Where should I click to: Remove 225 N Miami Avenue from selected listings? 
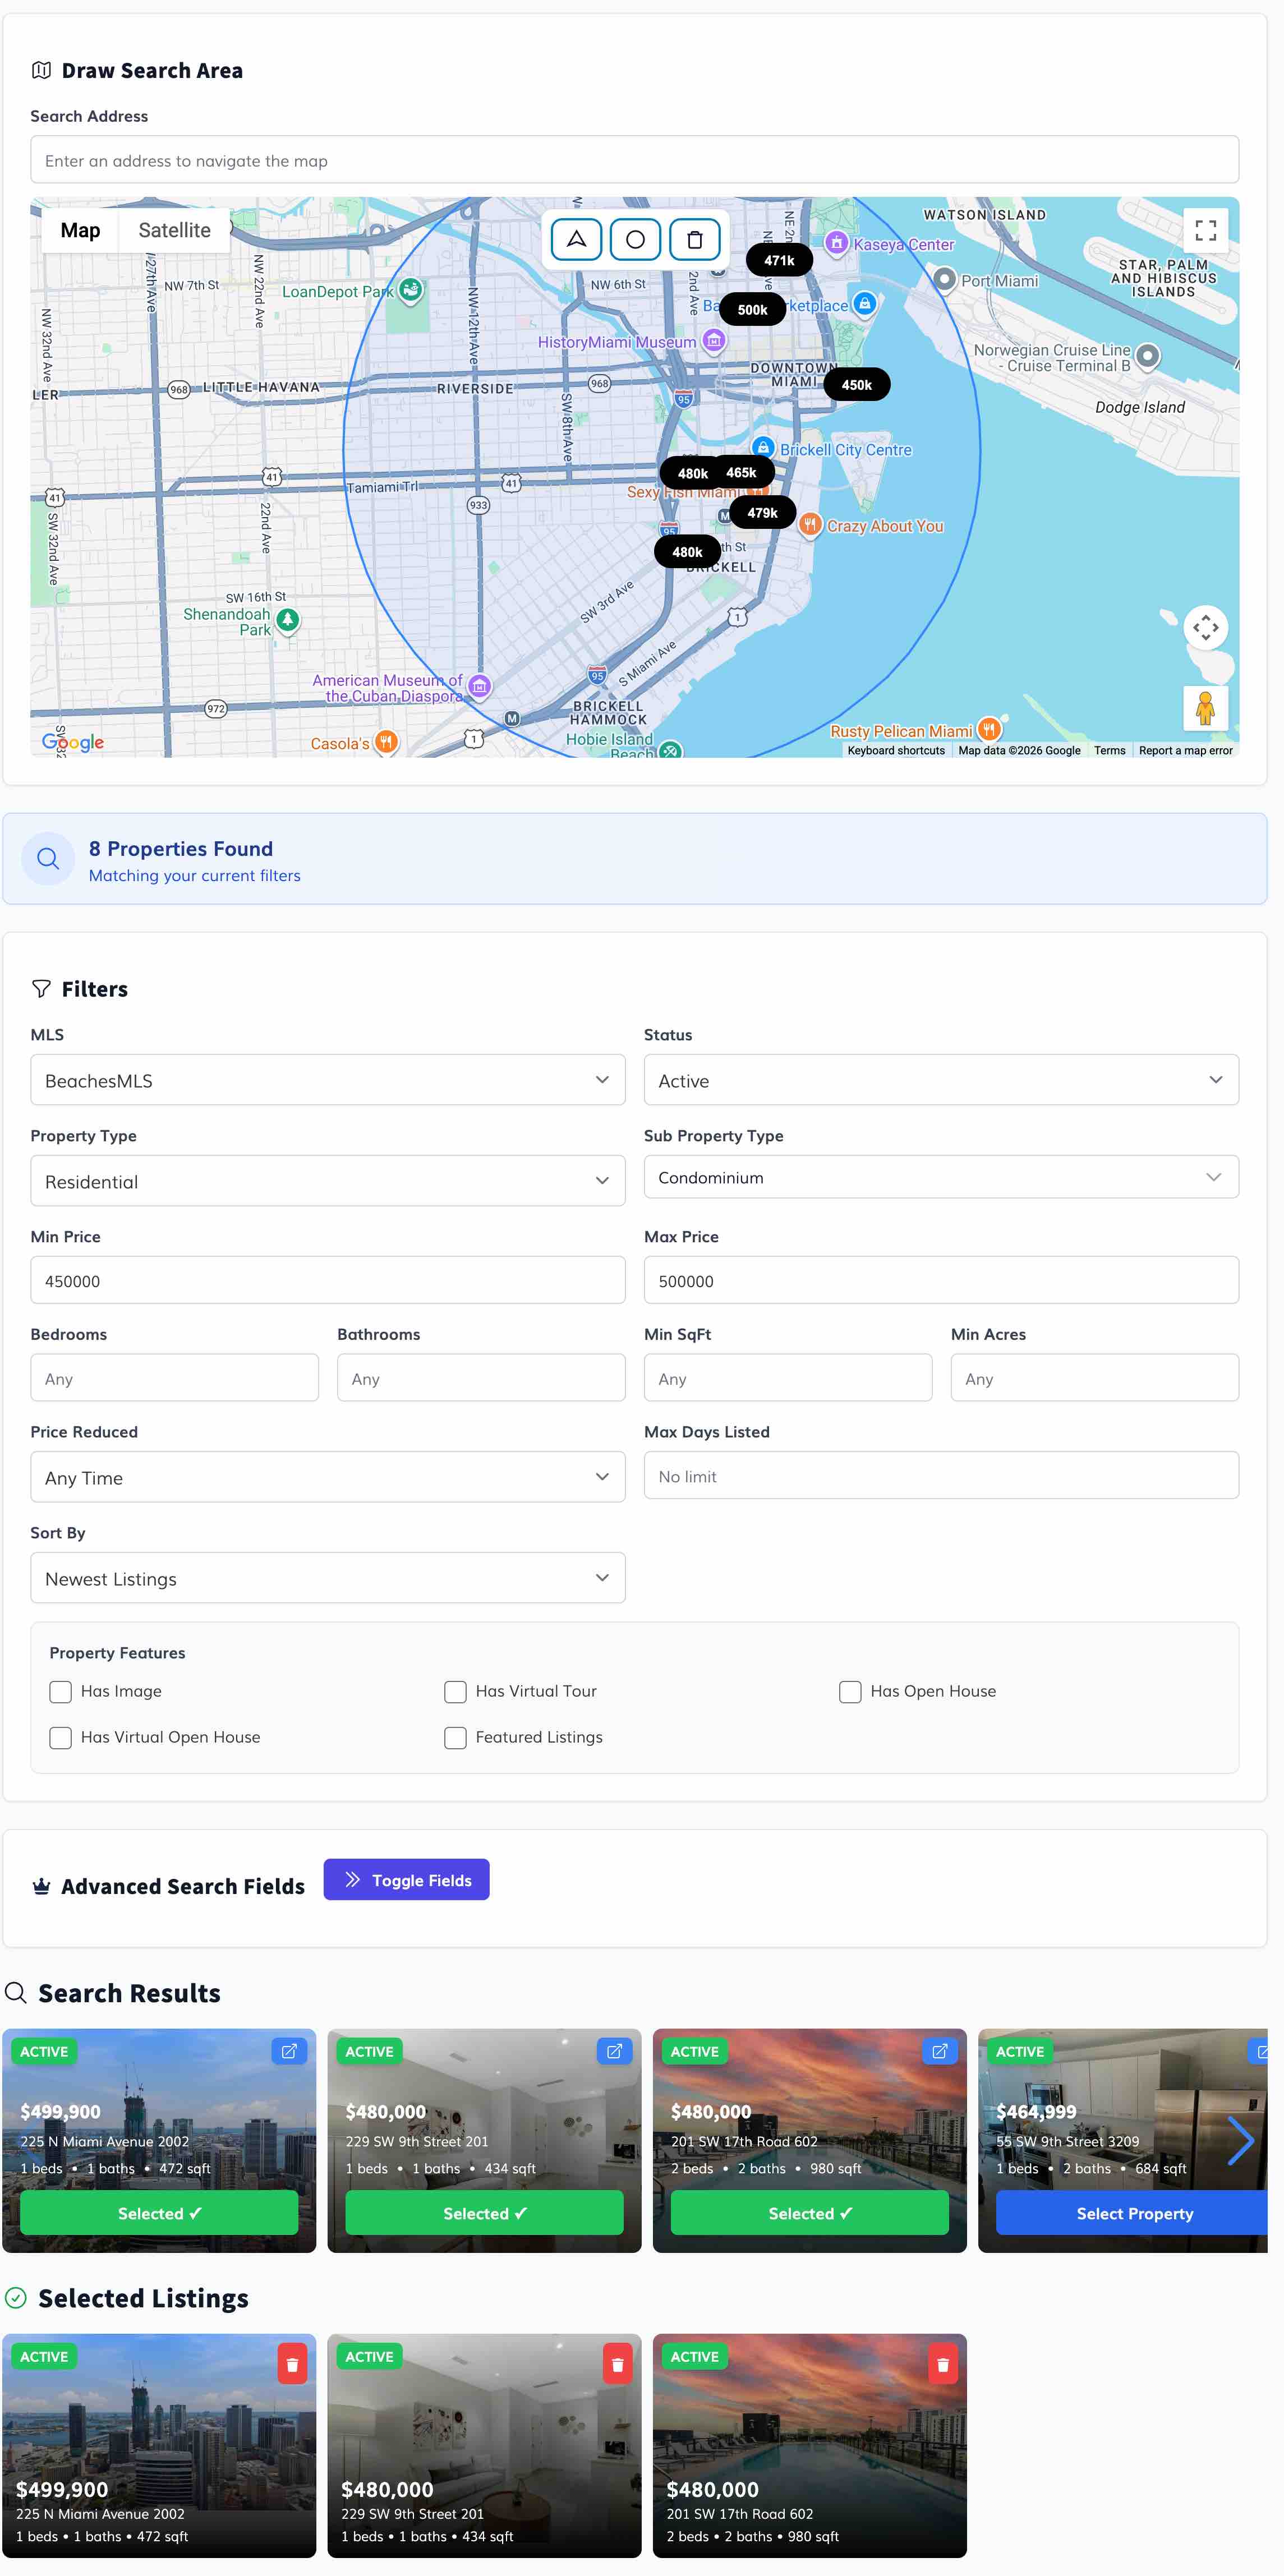292,2364
